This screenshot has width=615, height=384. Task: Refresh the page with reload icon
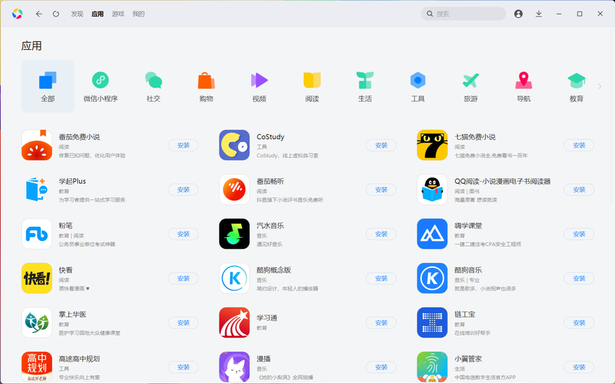tap(56, 14)
